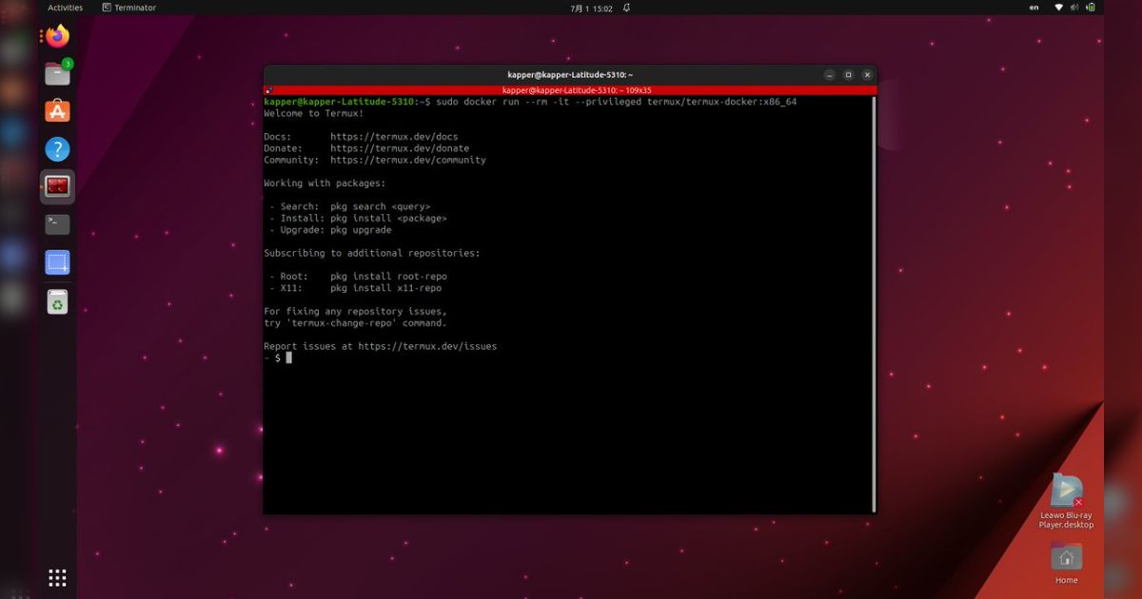Open the Activities overview
1142x599 pixels.
(65, 7)
